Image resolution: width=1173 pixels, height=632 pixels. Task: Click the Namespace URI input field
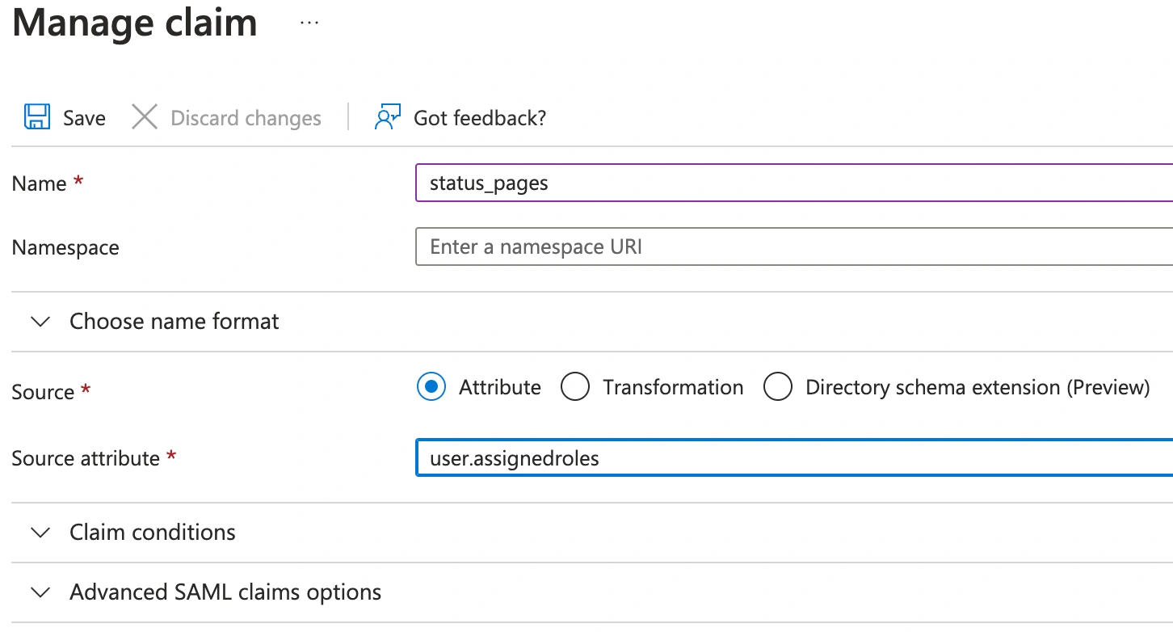point(793,246)
